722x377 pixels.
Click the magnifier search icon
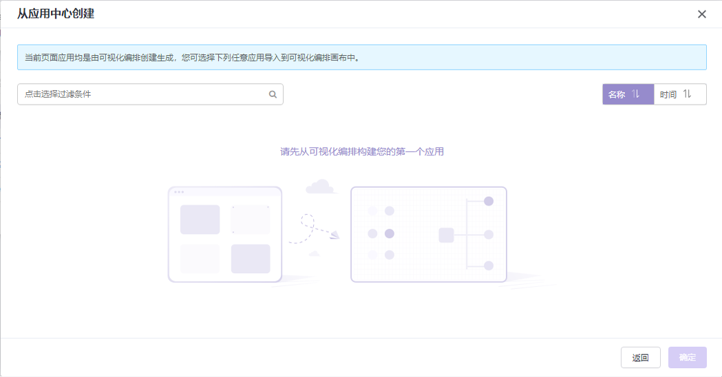[x=273, y=95]
